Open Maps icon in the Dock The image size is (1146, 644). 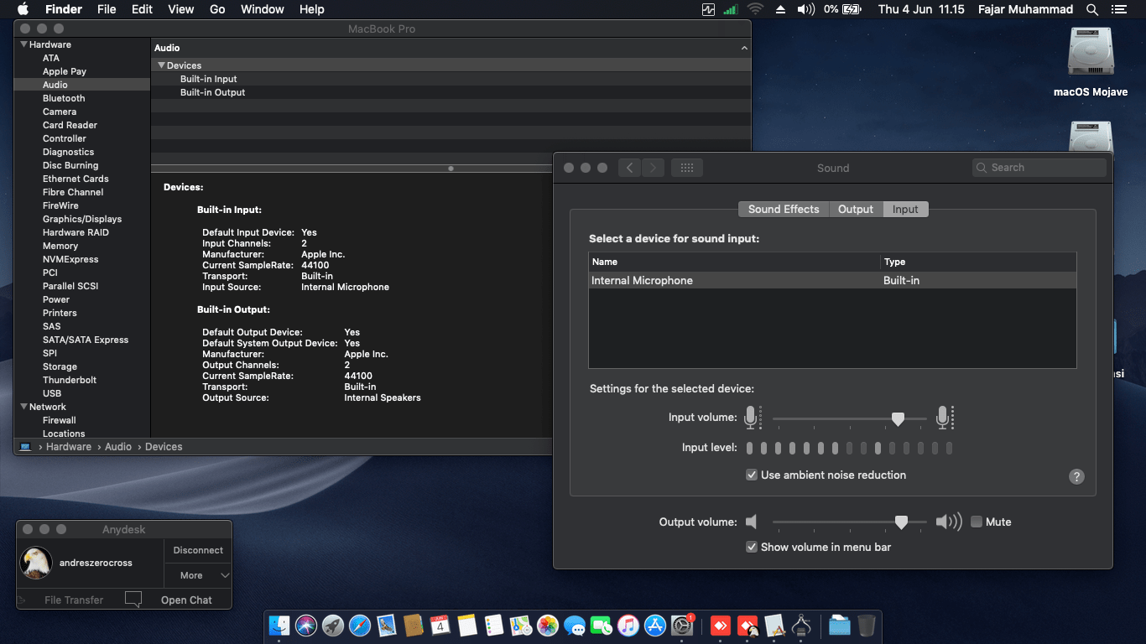point(521,626)
